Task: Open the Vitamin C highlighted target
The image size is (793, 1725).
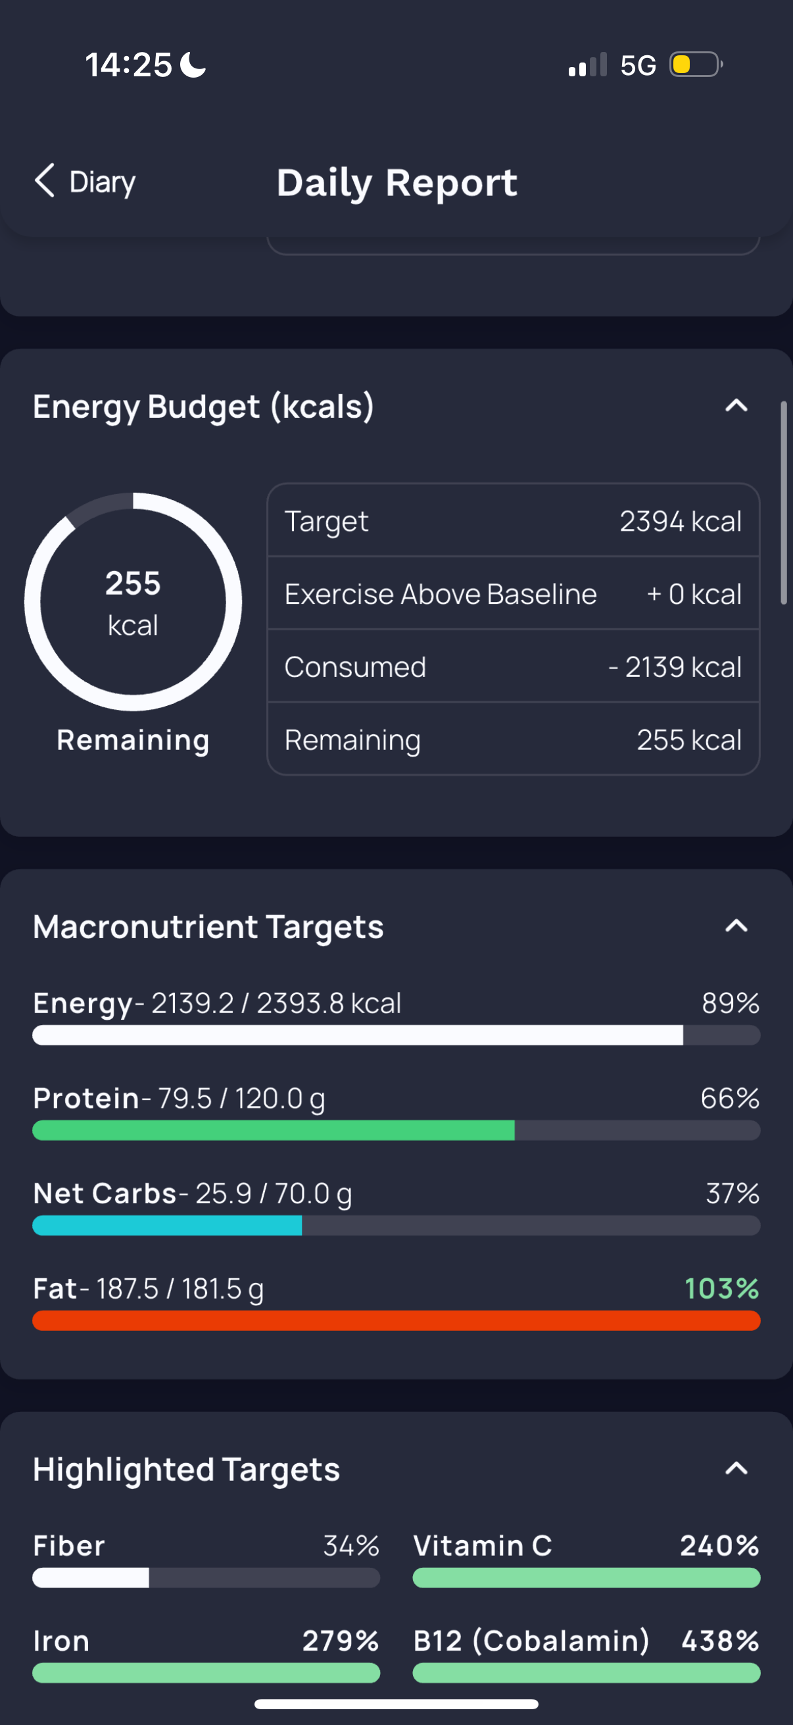Action: point(587,1561)
